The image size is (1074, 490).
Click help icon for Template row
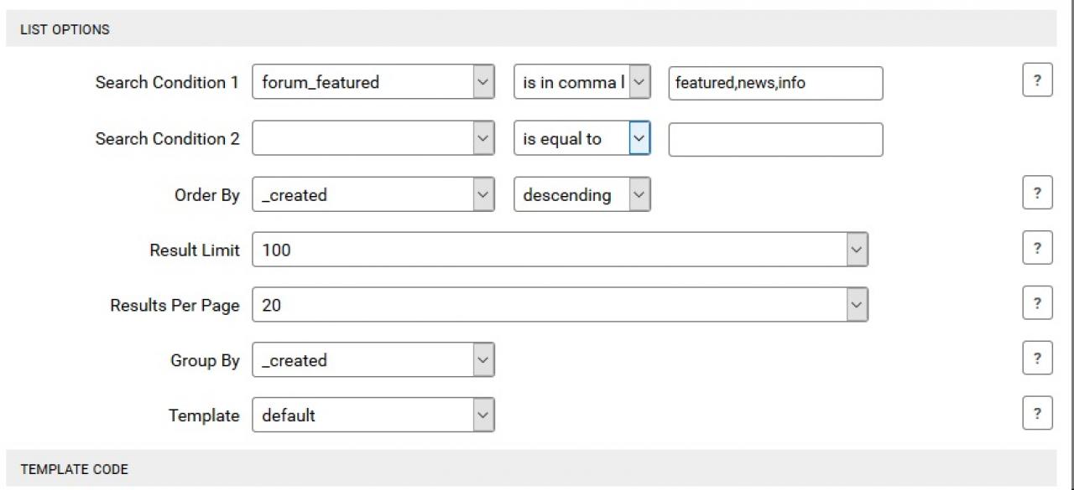(1037, 414)
